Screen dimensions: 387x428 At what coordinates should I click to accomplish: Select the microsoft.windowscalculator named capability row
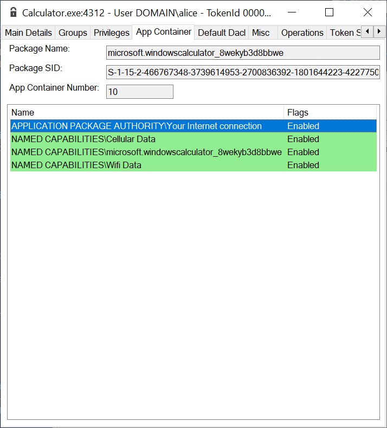tap(146, 152)
